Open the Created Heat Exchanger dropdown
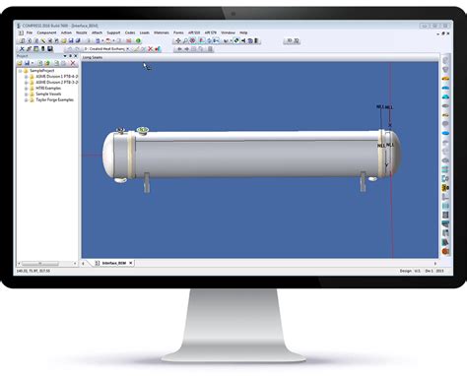Image resolution: width=467 pixels, height=376 pixels. tap(128, 49)
